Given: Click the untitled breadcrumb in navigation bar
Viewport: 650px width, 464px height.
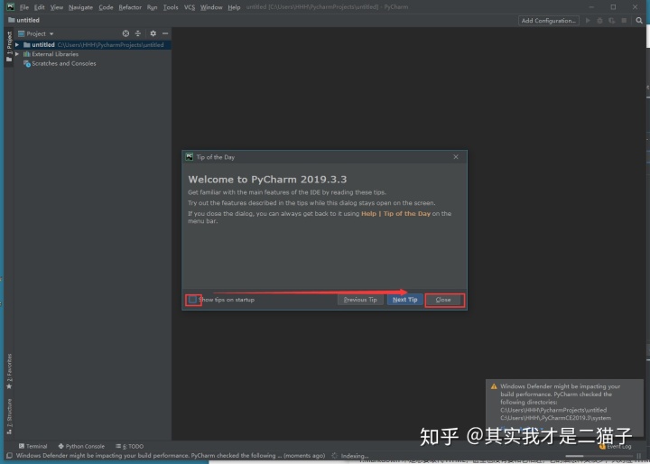Looking at the screenshot, I should tap(28, 20).
